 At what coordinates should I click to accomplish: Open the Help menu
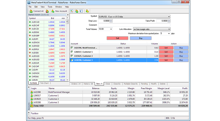[x=67, y=7]
